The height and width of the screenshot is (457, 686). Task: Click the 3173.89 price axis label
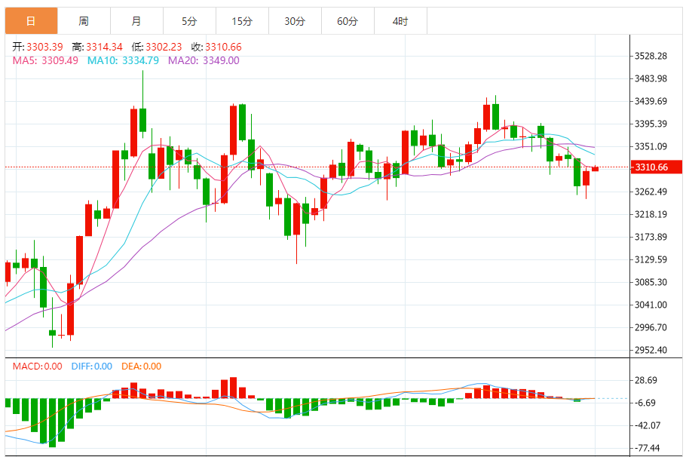(651, 237)
